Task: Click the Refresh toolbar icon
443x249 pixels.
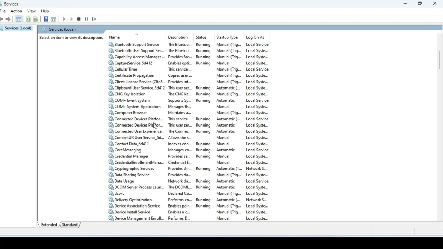Action: tap(28, 19)
